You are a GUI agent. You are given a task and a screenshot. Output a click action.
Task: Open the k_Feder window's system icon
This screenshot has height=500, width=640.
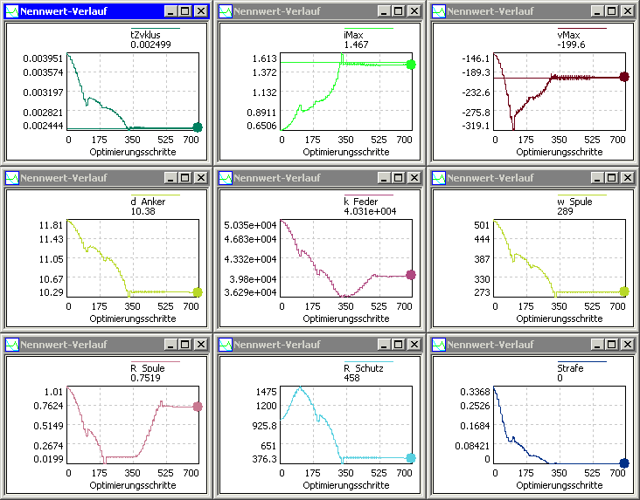tap(226, 178)
